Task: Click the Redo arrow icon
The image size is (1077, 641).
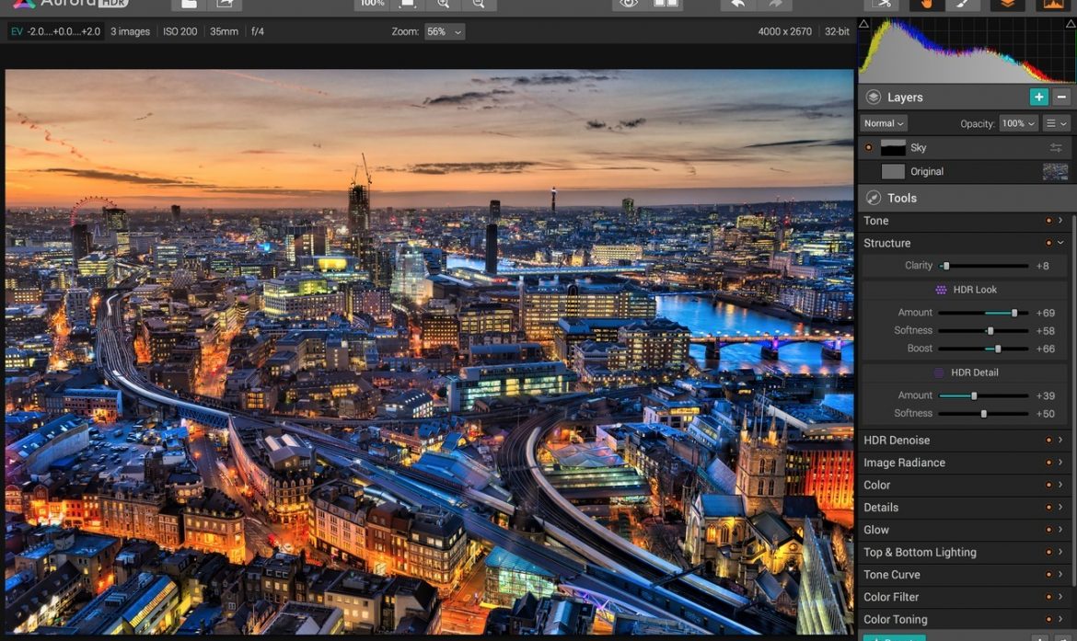Action: click(x=775, y=4)
